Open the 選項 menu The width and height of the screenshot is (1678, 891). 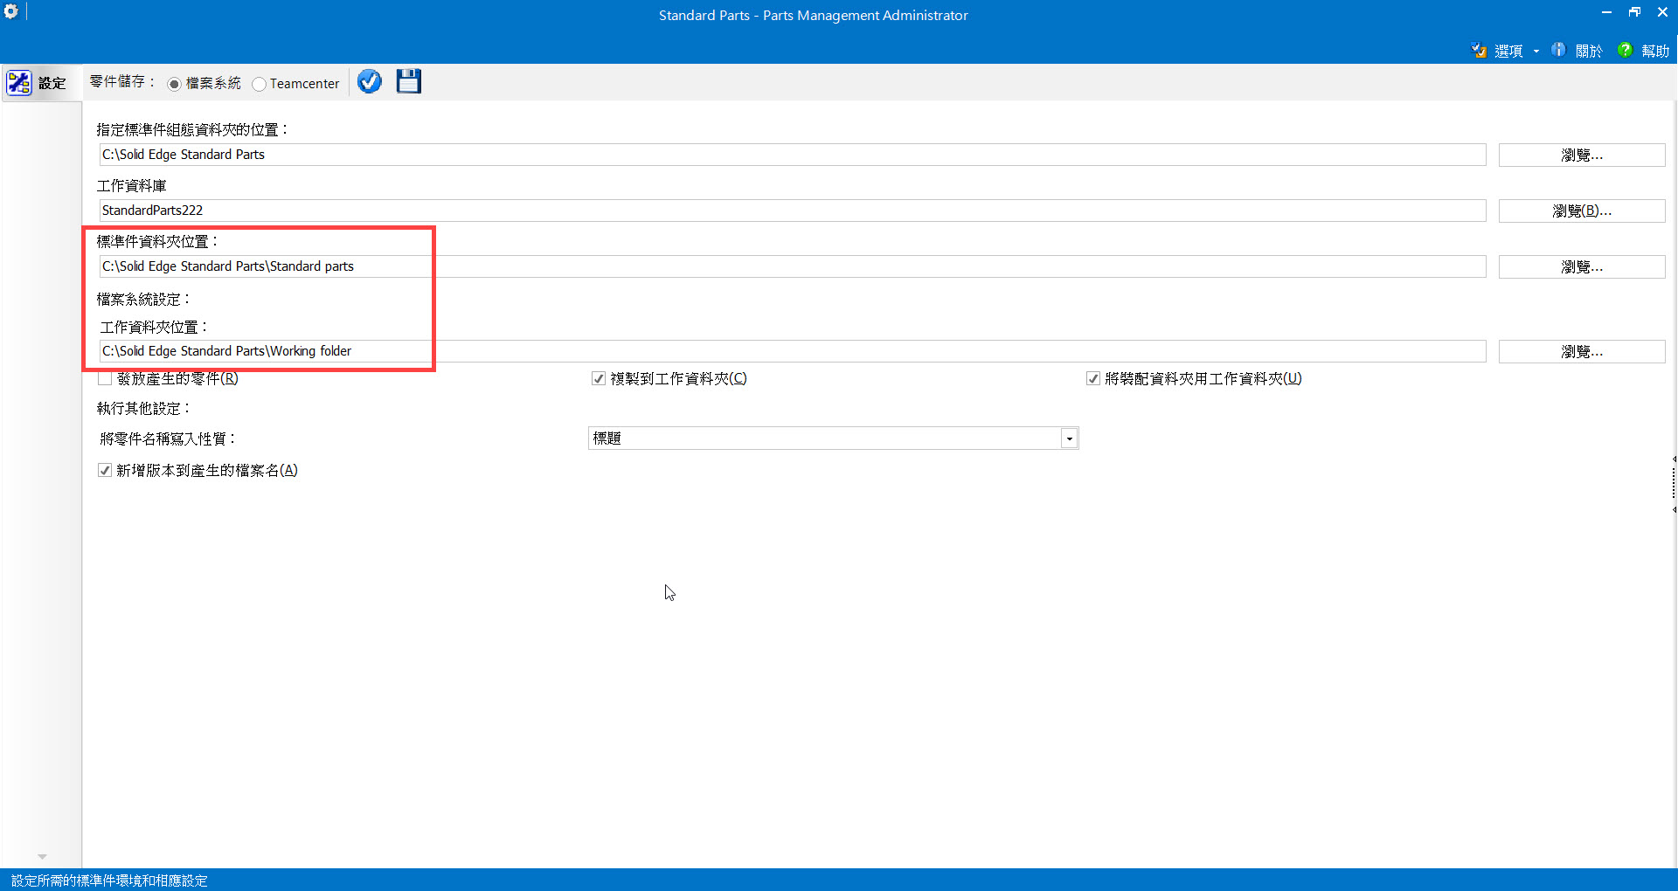[1508, 51]
